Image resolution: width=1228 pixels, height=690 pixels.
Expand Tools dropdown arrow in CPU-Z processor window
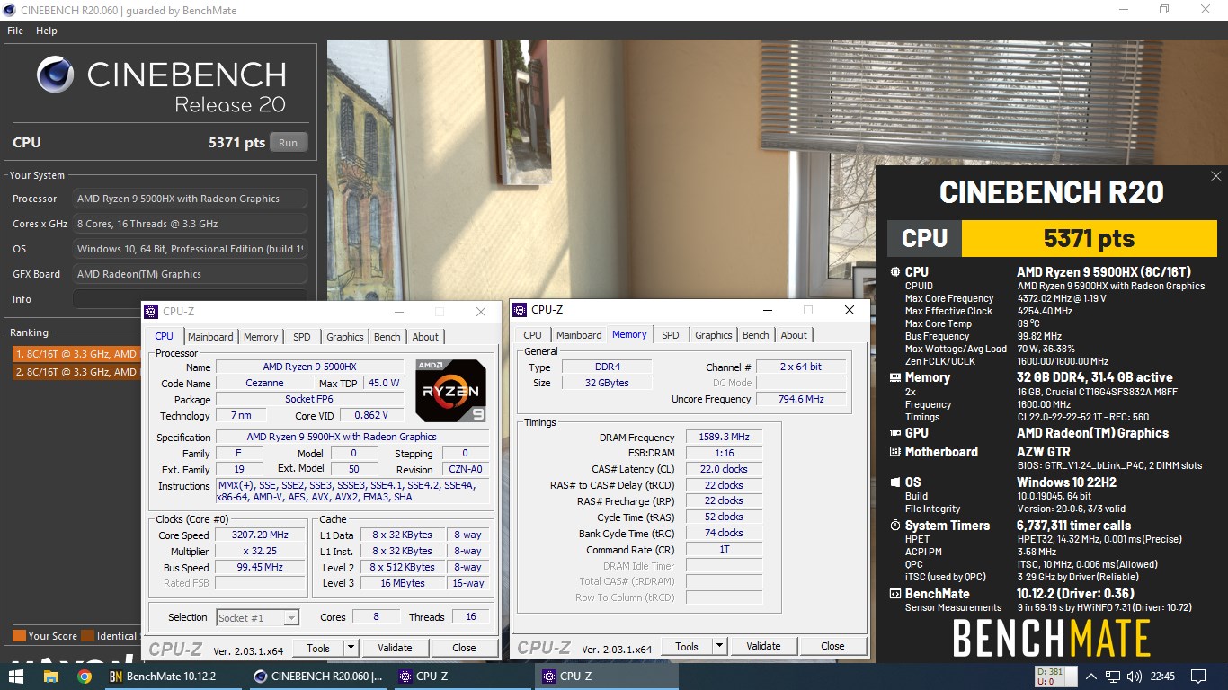[x=351, y=648]
